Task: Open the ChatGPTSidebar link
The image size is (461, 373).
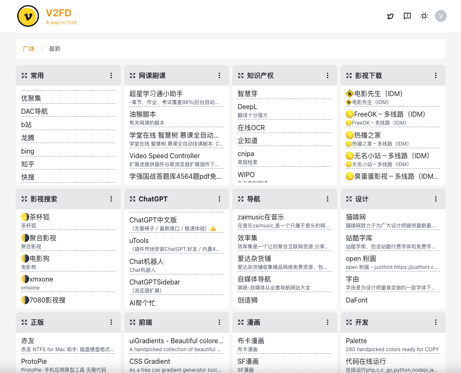Action: point(155,282)
